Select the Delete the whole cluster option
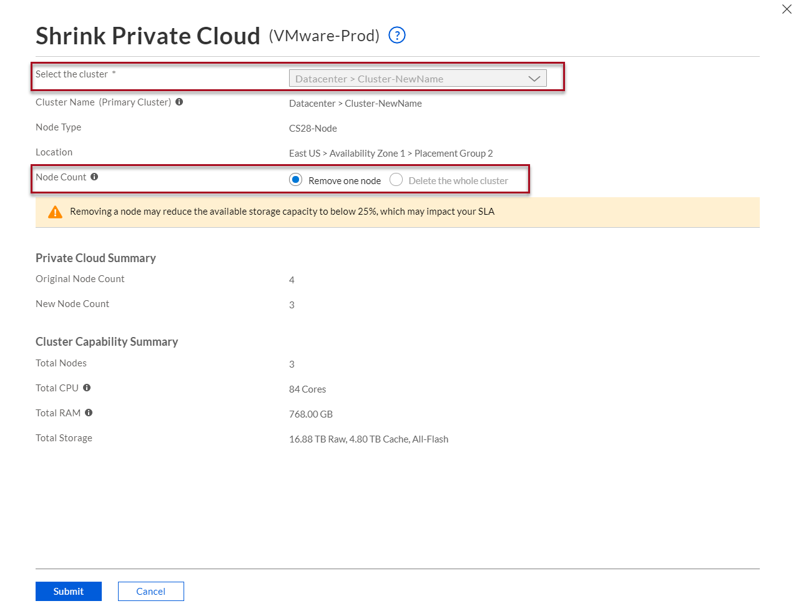This screenshot has height=616, width=796. click(x=396, y=180)
